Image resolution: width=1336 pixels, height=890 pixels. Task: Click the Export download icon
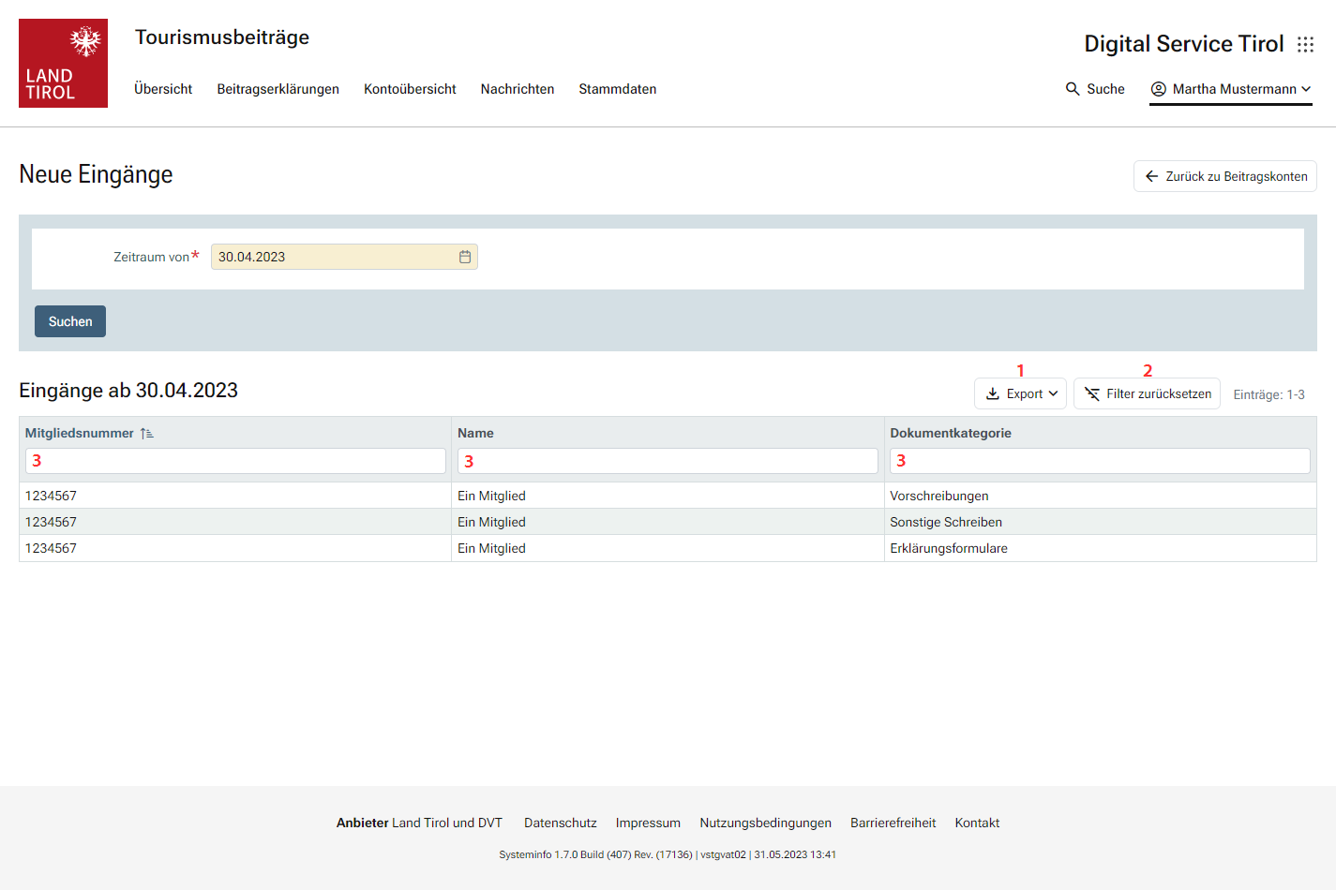[x=992, y=394]
